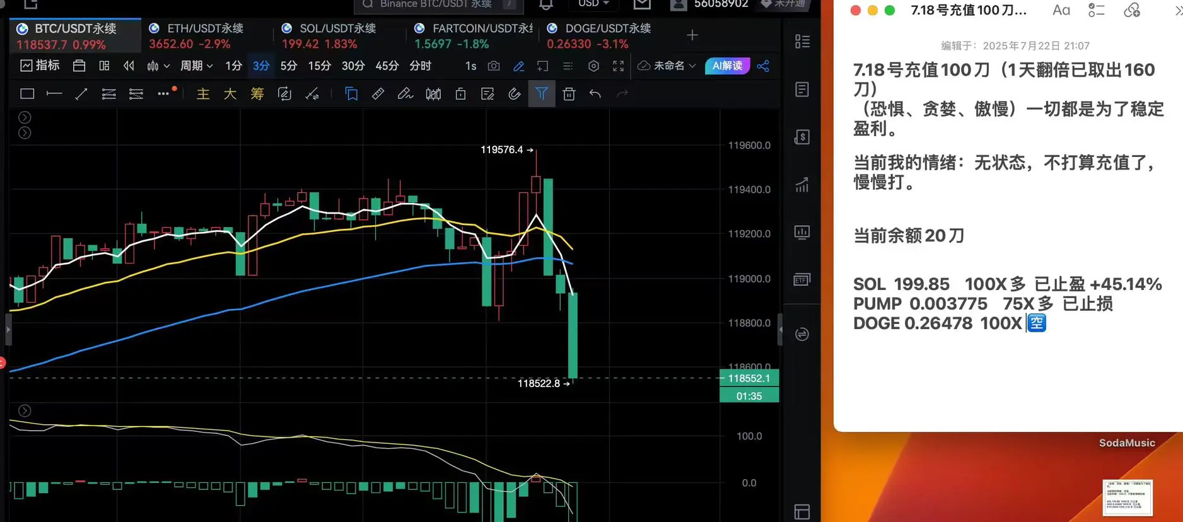Click the camera screenshot icon
The width and height of the screenshot is (1183, 522).
pyautogui.click(x=494, y=66)
